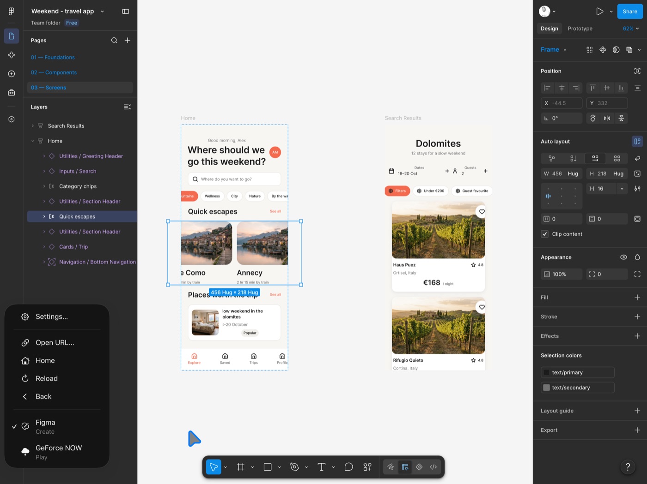Click the Present play icon
Screen dimensions: 647x484
pyautogui.click(x=599, y=12)
